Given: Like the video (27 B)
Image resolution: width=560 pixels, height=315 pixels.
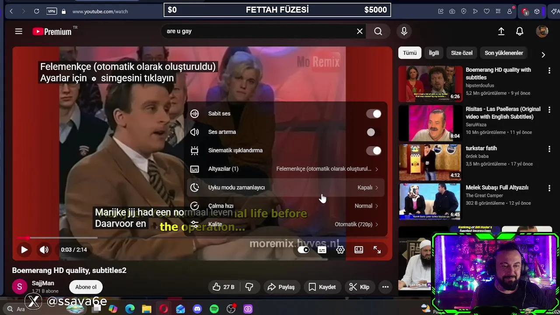Looking at the screenshot, I should coord(223,287).
